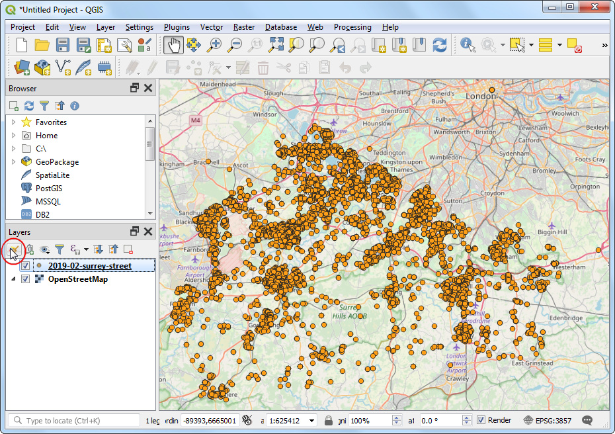Screen dimensions: 615x434
Task: Select the Pan Map hand tool
Action: pos(174,45)
